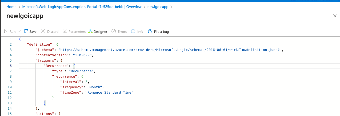Expand the Run dropdown chevron
340x116 pixels.
click(x=19, y=31)
